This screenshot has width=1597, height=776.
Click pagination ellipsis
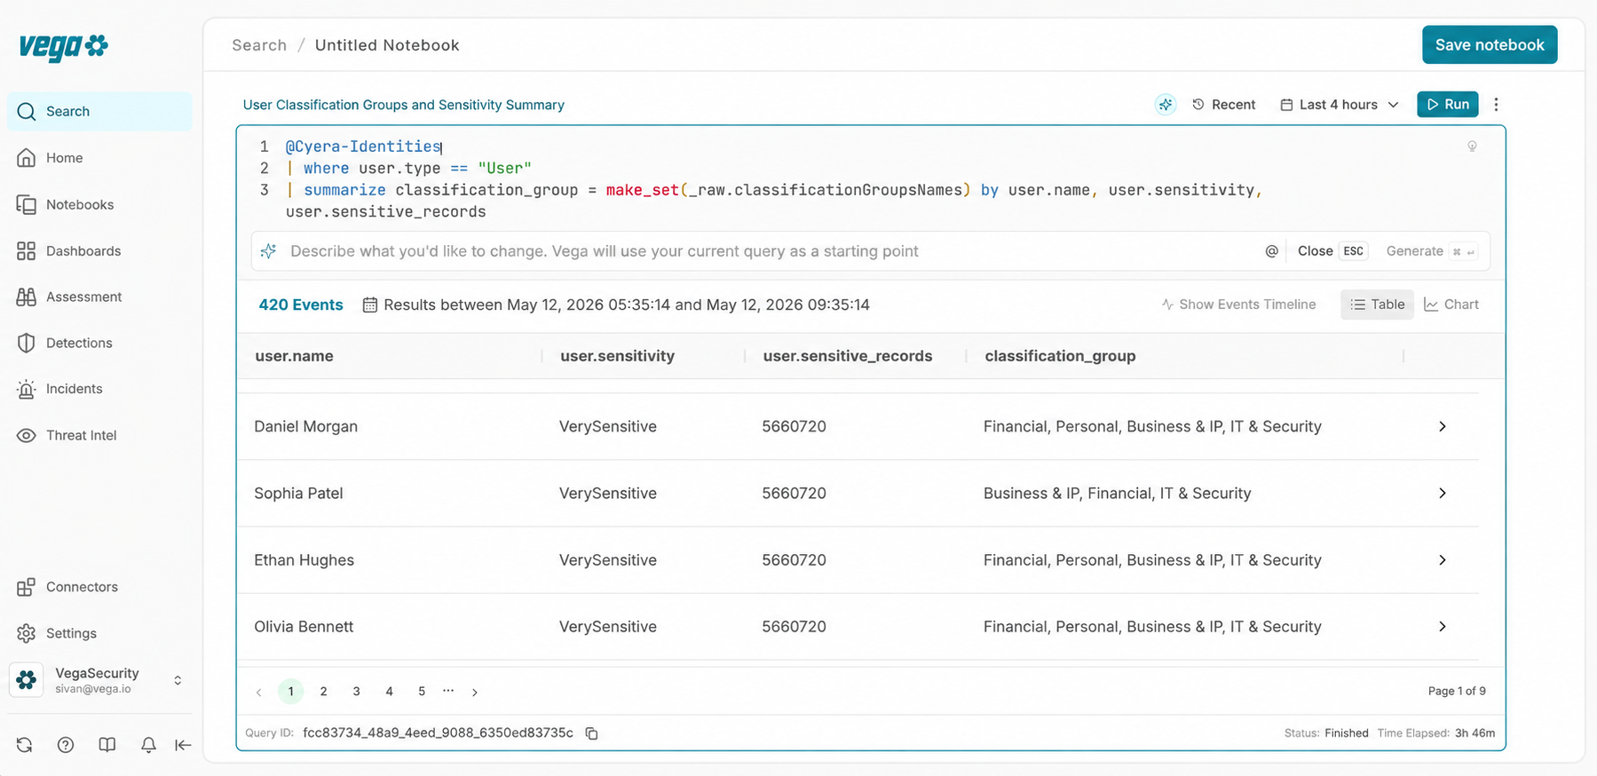(448, 691)
